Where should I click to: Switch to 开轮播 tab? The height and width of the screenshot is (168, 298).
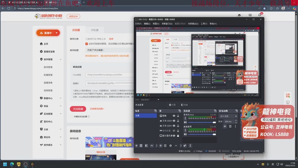95,30
